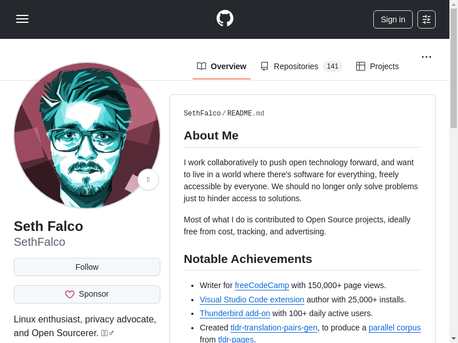Screen dimensions: 458x343
Task: Open the appearance settings slider icon
Action: (x=426, y=19)
